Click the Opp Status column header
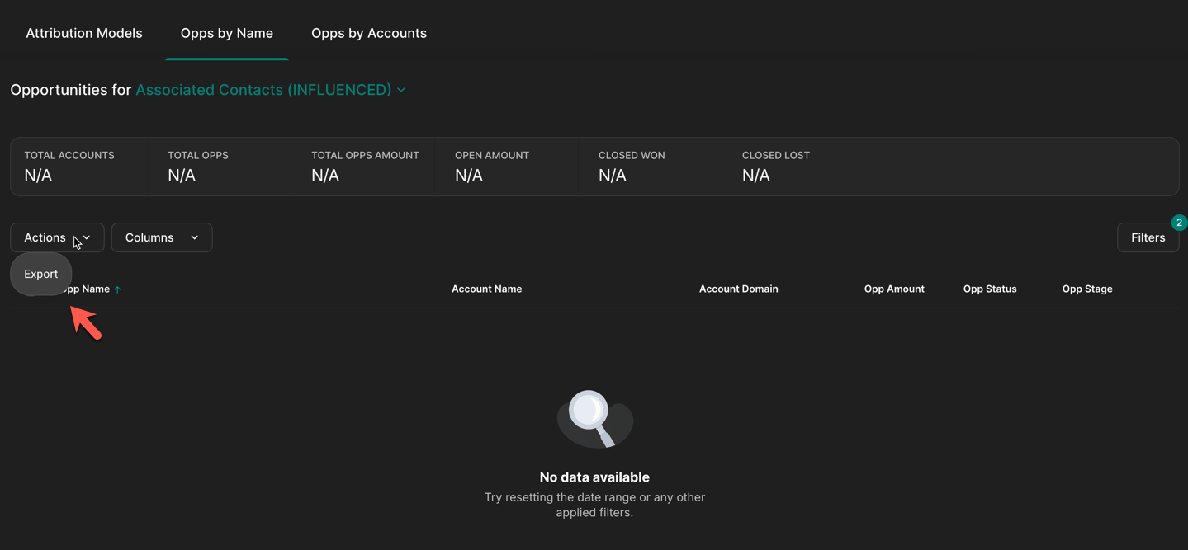Screen dimensions: 1188x550 pyautogui.click(x=989, y=289)
